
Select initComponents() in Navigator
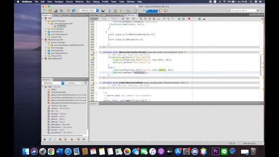58,92
